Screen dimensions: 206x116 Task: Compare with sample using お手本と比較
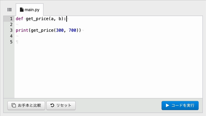26,105
